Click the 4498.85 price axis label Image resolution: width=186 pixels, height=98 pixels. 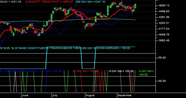coord(164,11)
